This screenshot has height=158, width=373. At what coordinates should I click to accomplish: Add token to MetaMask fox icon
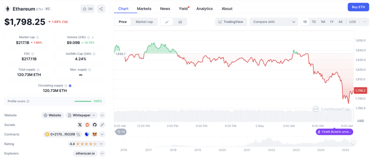pyautogui.click(x=95, y=134)
